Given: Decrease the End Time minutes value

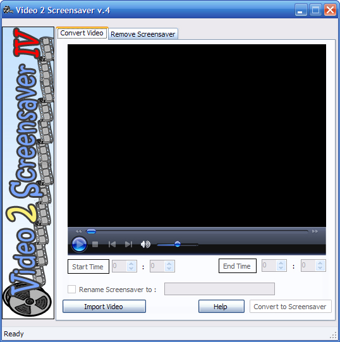Looking at the screenshot, I should [x=281, y=268].
